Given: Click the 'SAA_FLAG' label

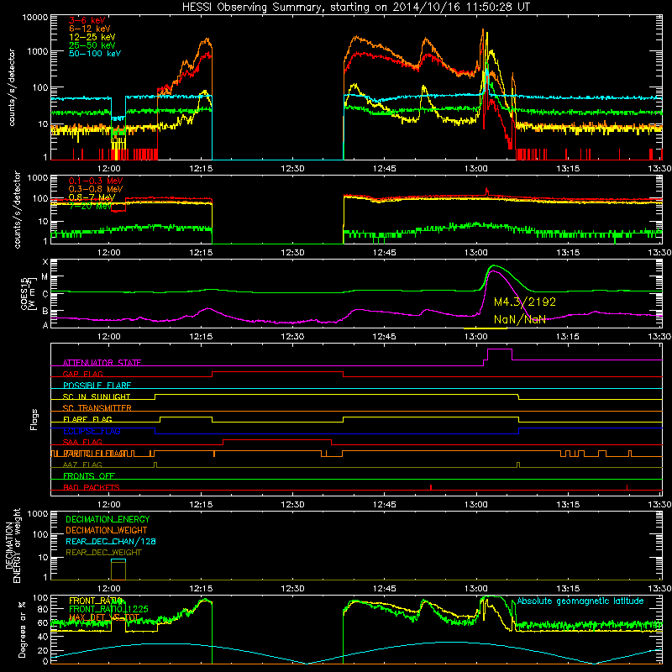Looking at the screenshot, I should click(x=82, y=442).
